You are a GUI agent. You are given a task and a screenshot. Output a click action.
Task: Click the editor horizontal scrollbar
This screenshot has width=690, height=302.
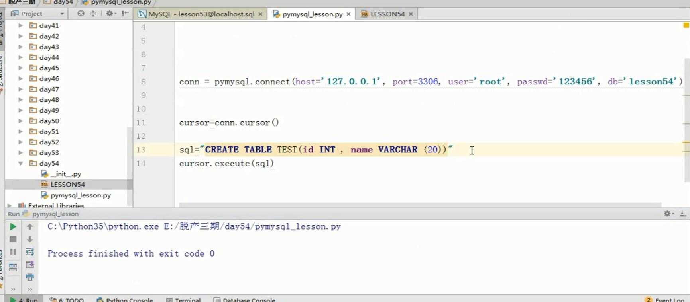tap(420, 205)
